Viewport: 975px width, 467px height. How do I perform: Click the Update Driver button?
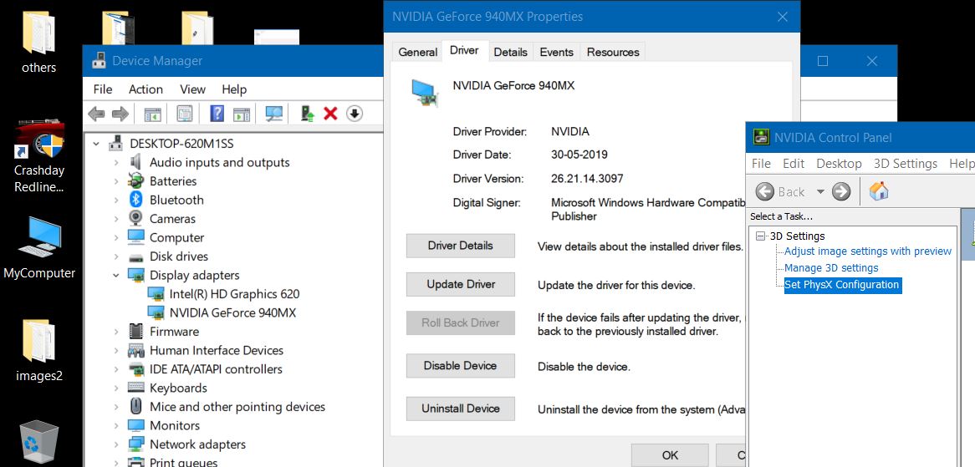[x=460, y=284]
